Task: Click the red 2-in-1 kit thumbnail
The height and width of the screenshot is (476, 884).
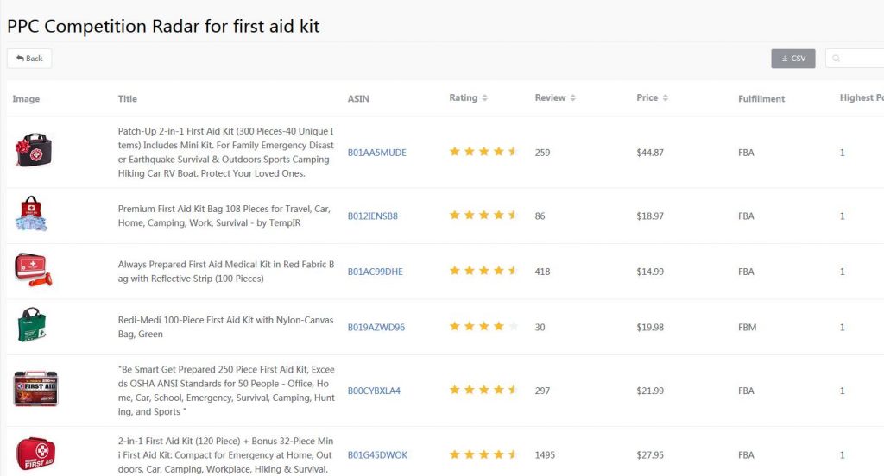Action: click(35, 454)
